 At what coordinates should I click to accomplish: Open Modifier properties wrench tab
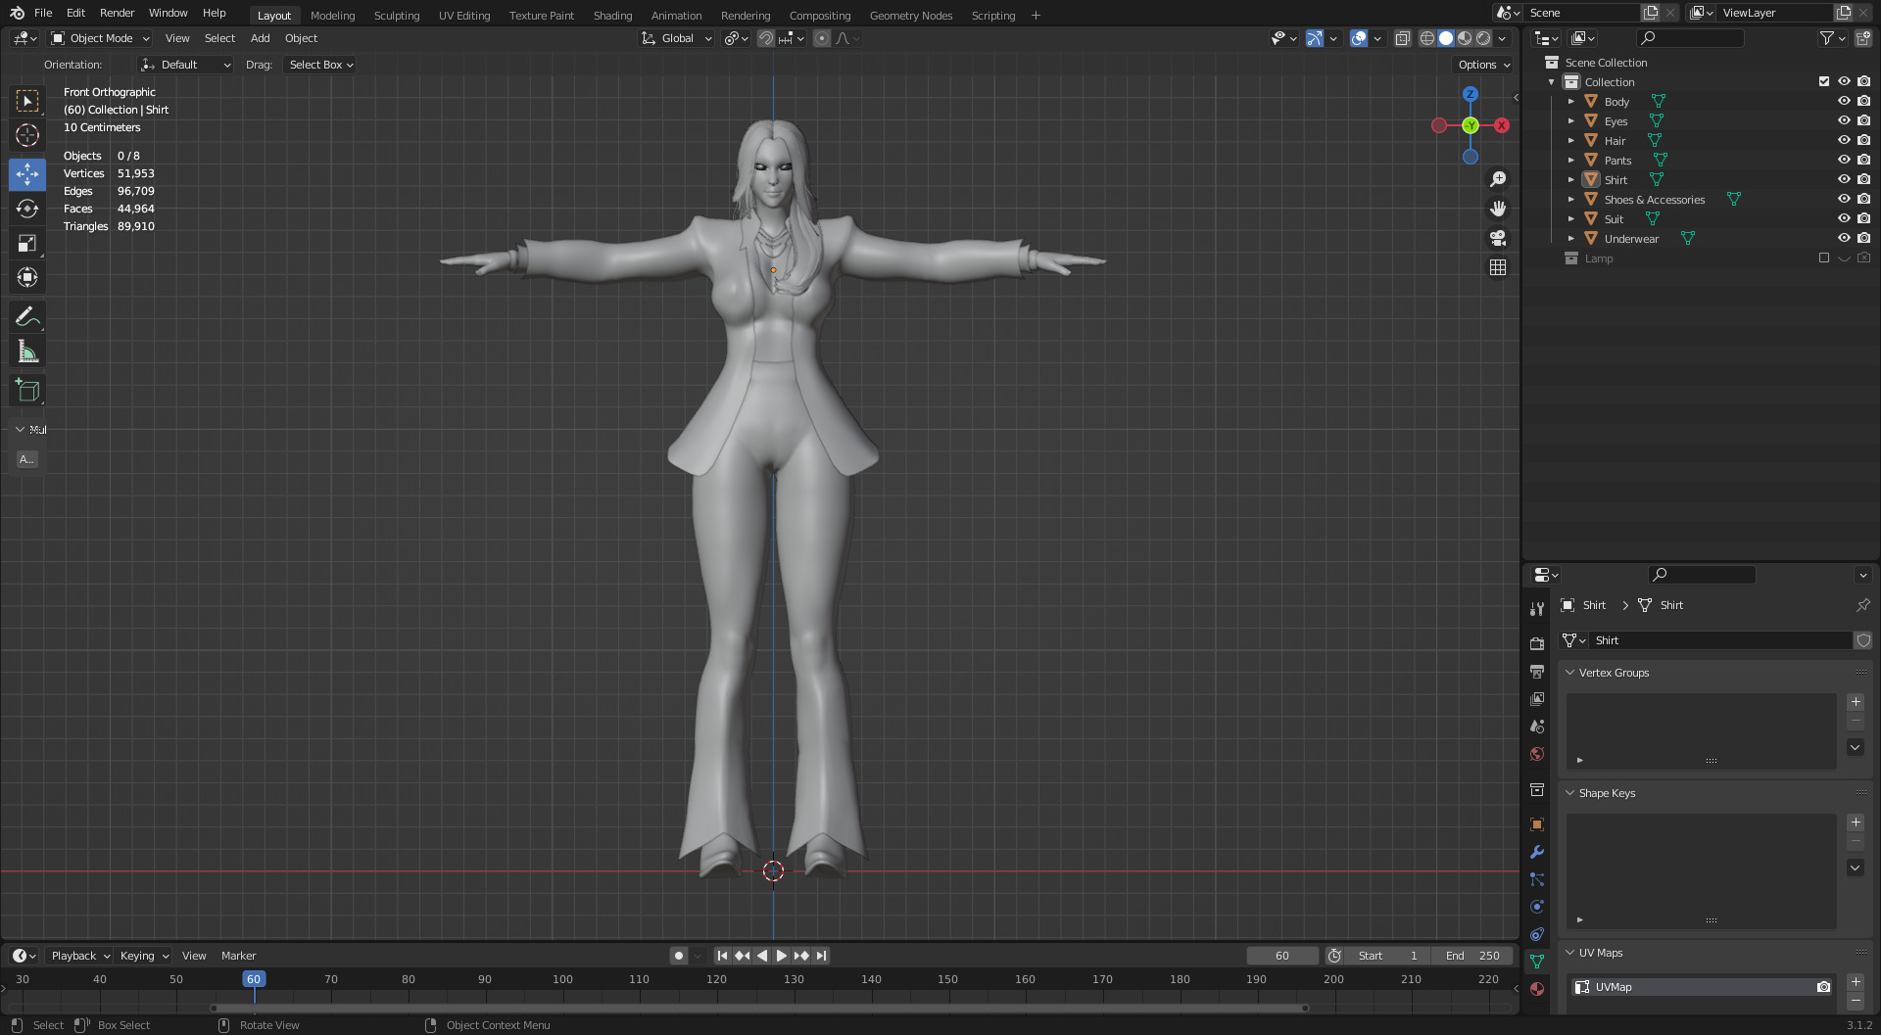pos(1537,852)
